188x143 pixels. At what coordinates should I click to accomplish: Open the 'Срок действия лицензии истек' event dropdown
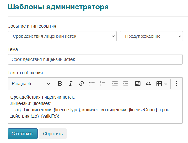pos(62,36)
